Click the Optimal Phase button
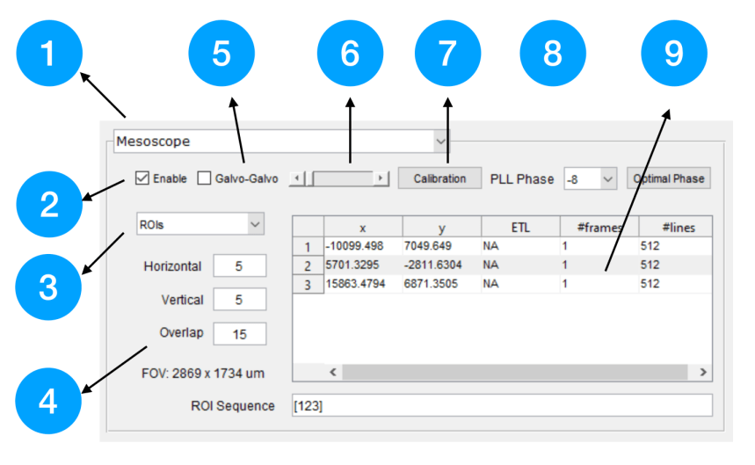The width and height of the screenshot is (755, 465). (669, 178)
